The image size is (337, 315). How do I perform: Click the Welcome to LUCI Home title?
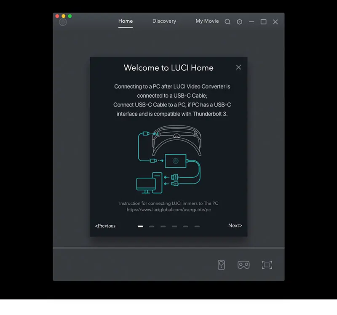click(x=169, y=68)
